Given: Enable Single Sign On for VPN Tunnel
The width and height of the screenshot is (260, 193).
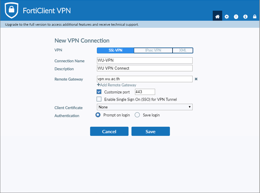Looking at the screenshot, I should coord(99,99).
